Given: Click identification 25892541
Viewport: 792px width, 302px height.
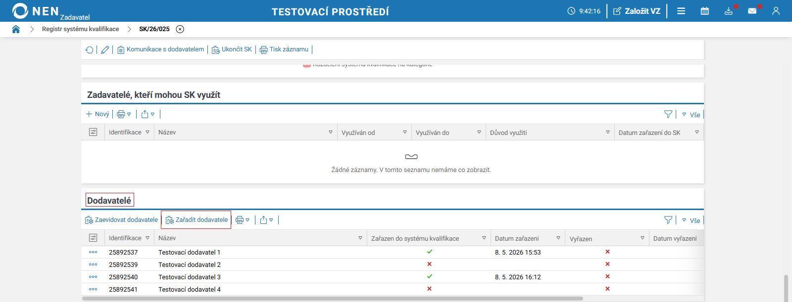Looking at the screenshot, I should 123,289.
